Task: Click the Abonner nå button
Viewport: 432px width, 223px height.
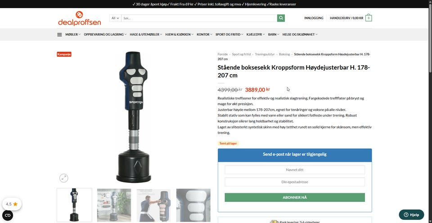Action: 295,197
